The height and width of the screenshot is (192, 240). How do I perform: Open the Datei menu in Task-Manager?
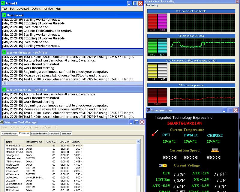coord(4,127)
